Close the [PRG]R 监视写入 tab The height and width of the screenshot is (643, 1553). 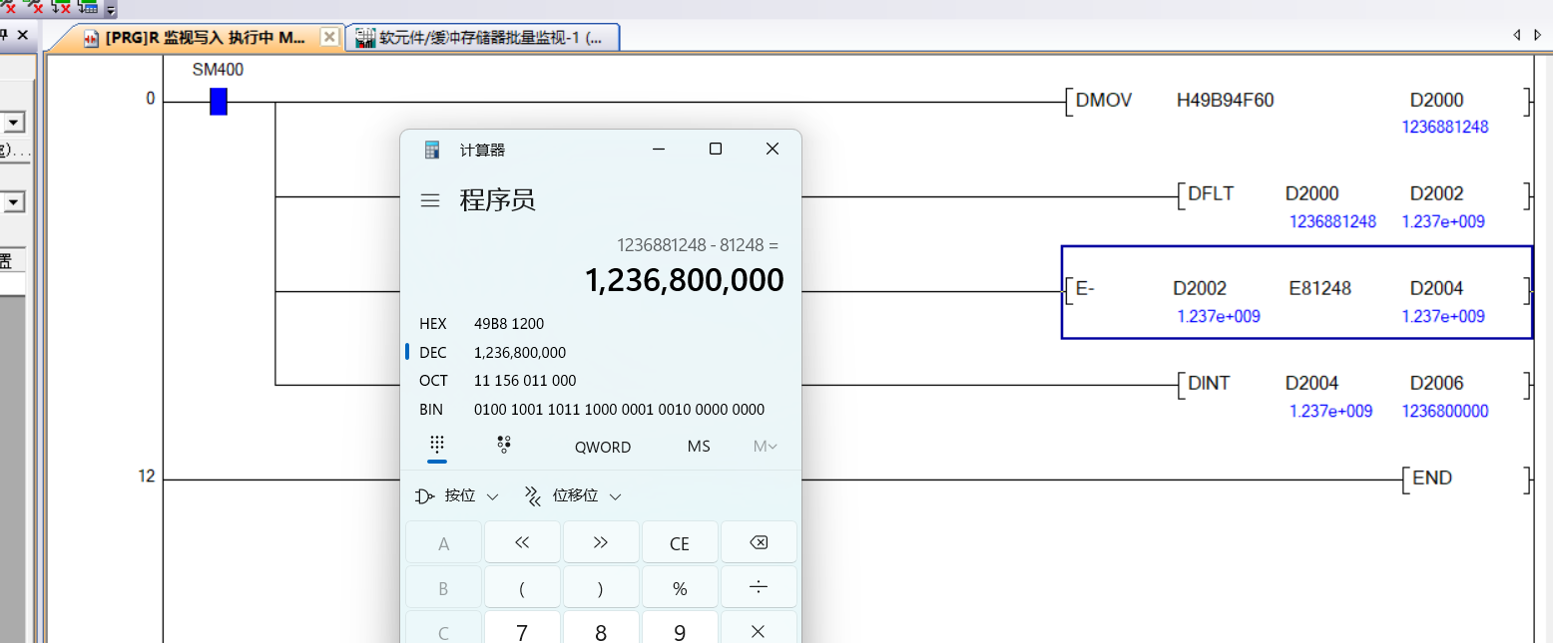pyautogui.click(x=328, y=37)
